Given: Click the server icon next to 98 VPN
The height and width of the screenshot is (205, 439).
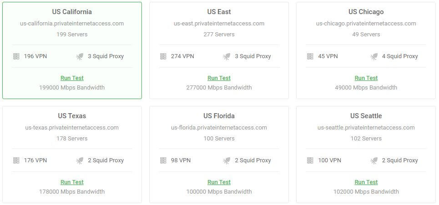Looking at the screenshot, I should tap(163, 160).
